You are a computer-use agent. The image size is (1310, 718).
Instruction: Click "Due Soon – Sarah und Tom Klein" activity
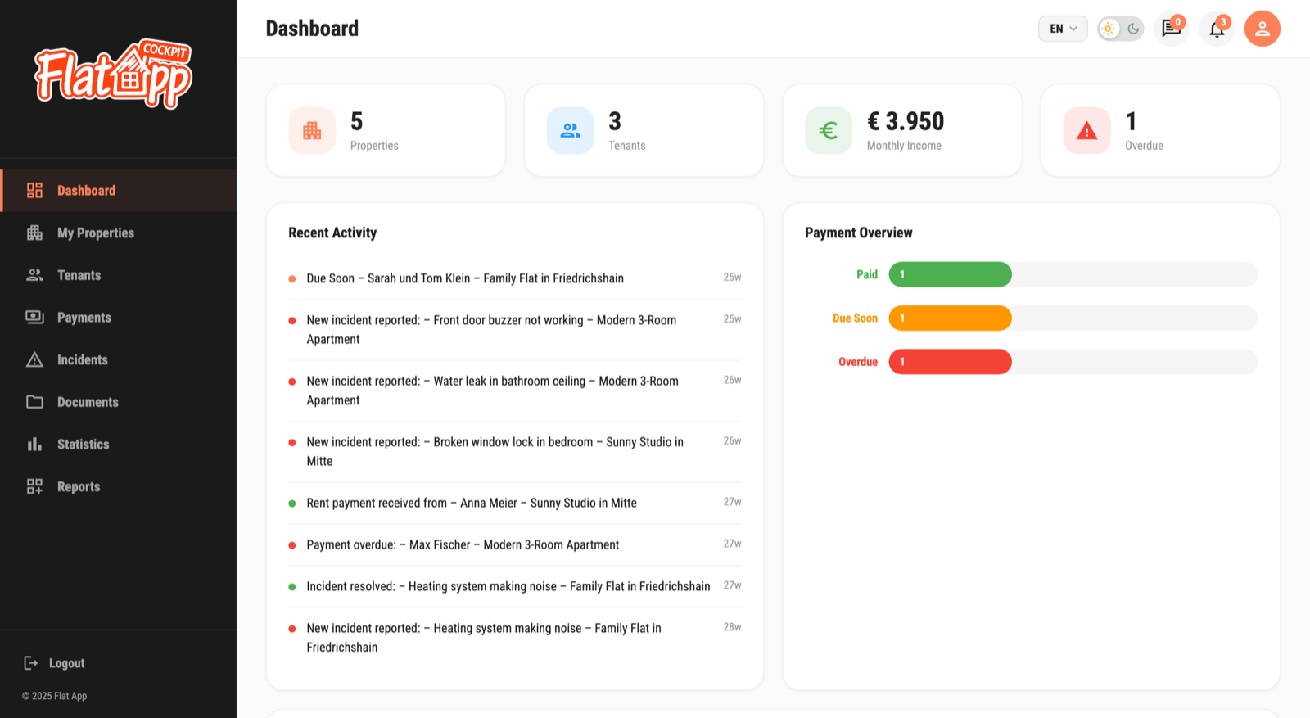pos(515,278)
